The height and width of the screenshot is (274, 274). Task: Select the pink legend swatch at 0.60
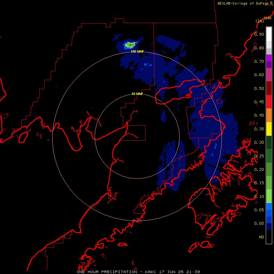tap(269, 75)
